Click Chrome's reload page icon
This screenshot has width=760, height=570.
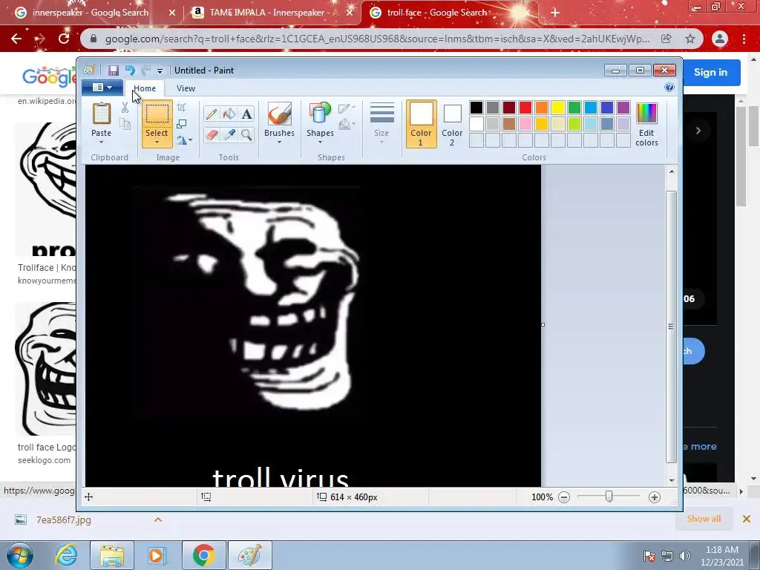(64, 39)
